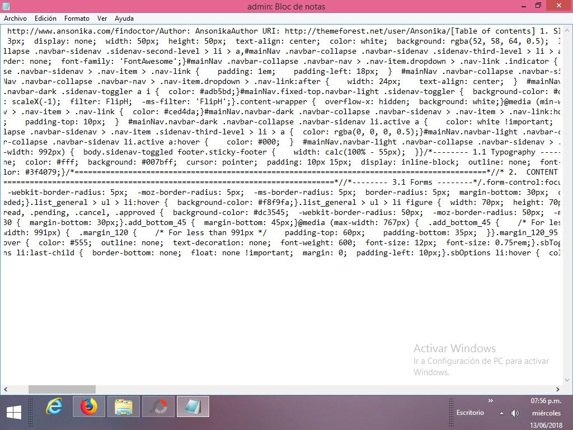Screen dimensions: 573x430
Task: Expand the Escritorio toolbar chevron
Action: [490, 401]
